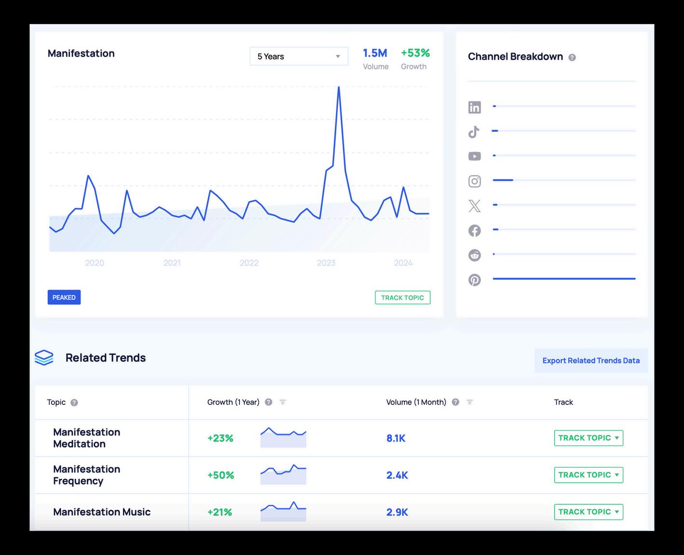This screenshot has height=555, width=684.
Task: Open the 5 Years timeframe dropdown
Action: pyautogui.click(x=299, y=56)
